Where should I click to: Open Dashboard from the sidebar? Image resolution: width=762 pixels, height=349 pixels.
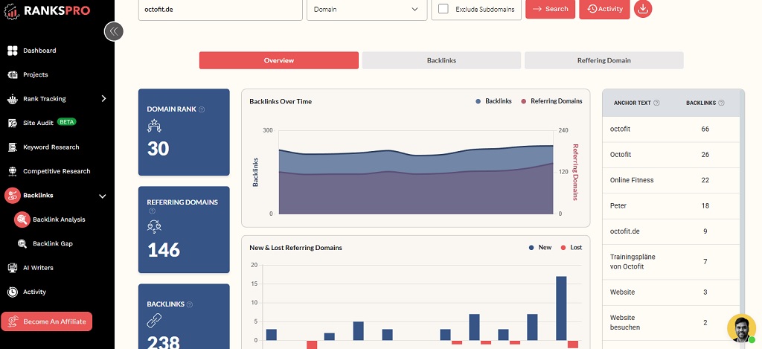click(x=39, y=51)
